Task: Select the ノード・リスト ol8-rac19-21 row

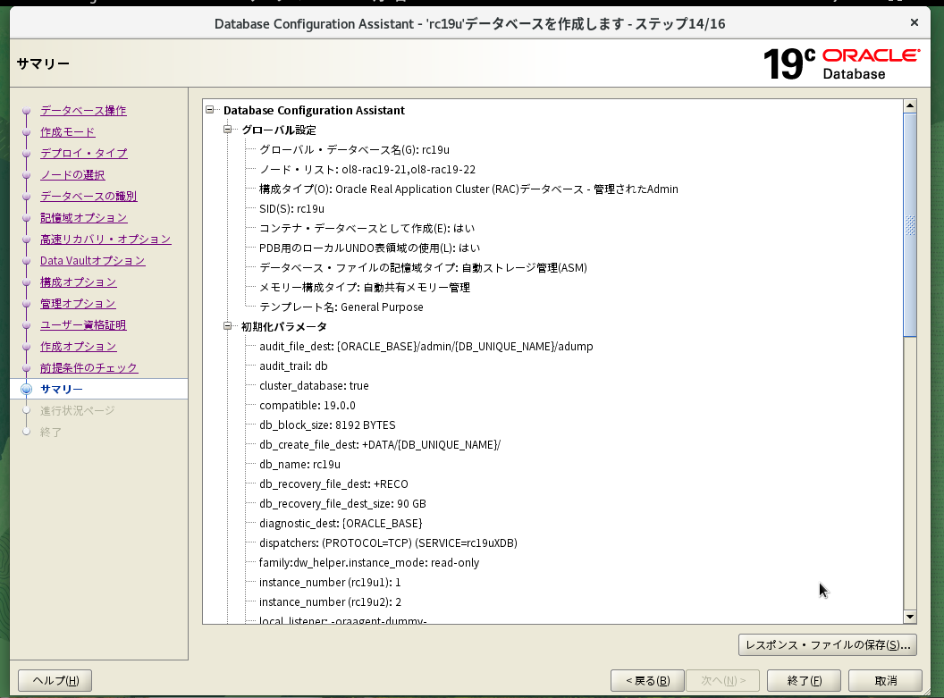Action: click(x=367, y=170)
